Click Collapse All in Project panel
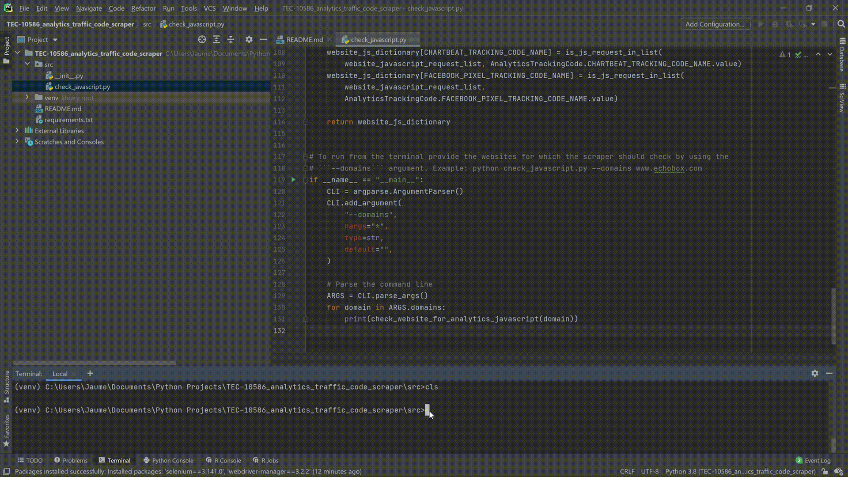Screen dimensions: 848x477 [231, 39]
